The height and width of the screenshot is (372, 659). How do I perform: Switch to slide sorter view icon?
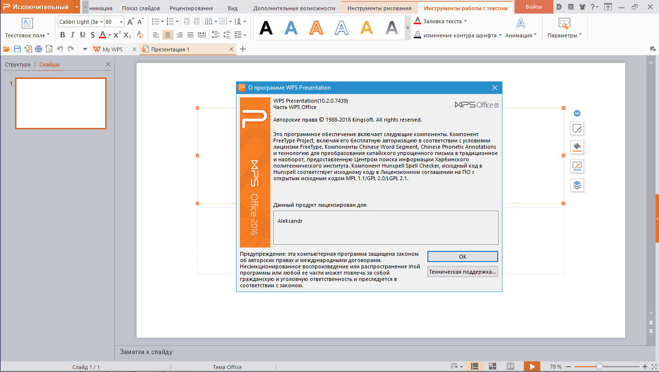click(493, 367)
